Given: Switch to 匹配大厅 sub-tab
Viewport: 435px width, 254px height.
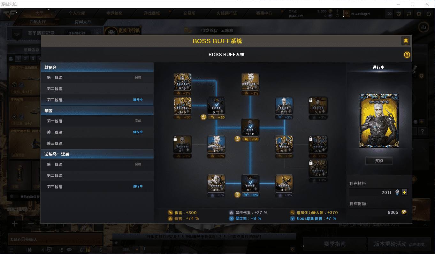Looking at the screenshot, I should (38, 22).
